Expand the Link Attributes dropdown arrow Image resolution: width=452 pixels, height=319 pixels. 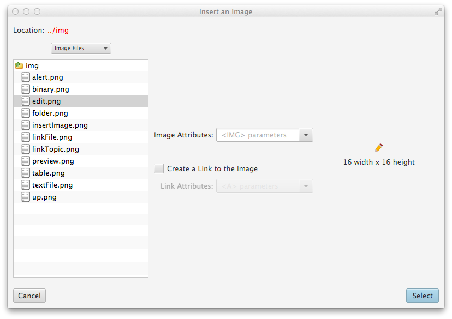306,186
